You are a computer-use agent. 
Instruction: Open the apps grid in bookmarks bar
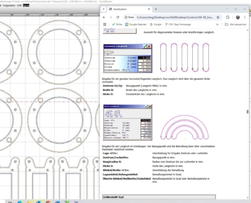105,24
